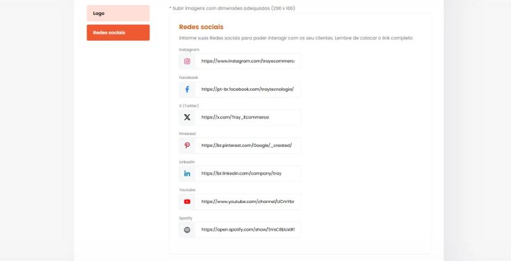
Task: Edit the Facebook link text field
Action: pyautogui.click(x=247, y=89)
